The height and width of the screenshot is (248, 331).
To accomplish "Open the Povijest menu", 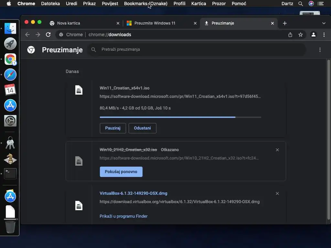I will [110, 4].
